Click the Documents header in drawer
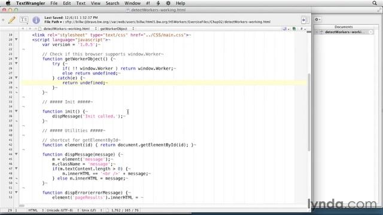 (344, 27)
